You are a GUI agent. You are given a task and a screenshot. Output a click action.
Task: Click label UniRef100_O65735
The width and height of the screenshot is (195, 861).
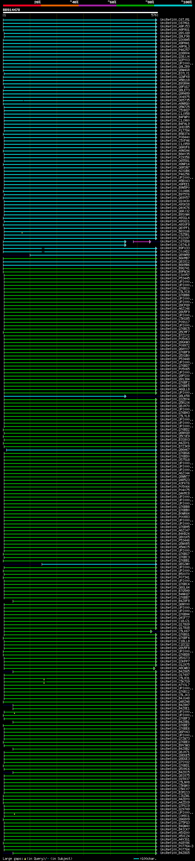tap(175, 100)
